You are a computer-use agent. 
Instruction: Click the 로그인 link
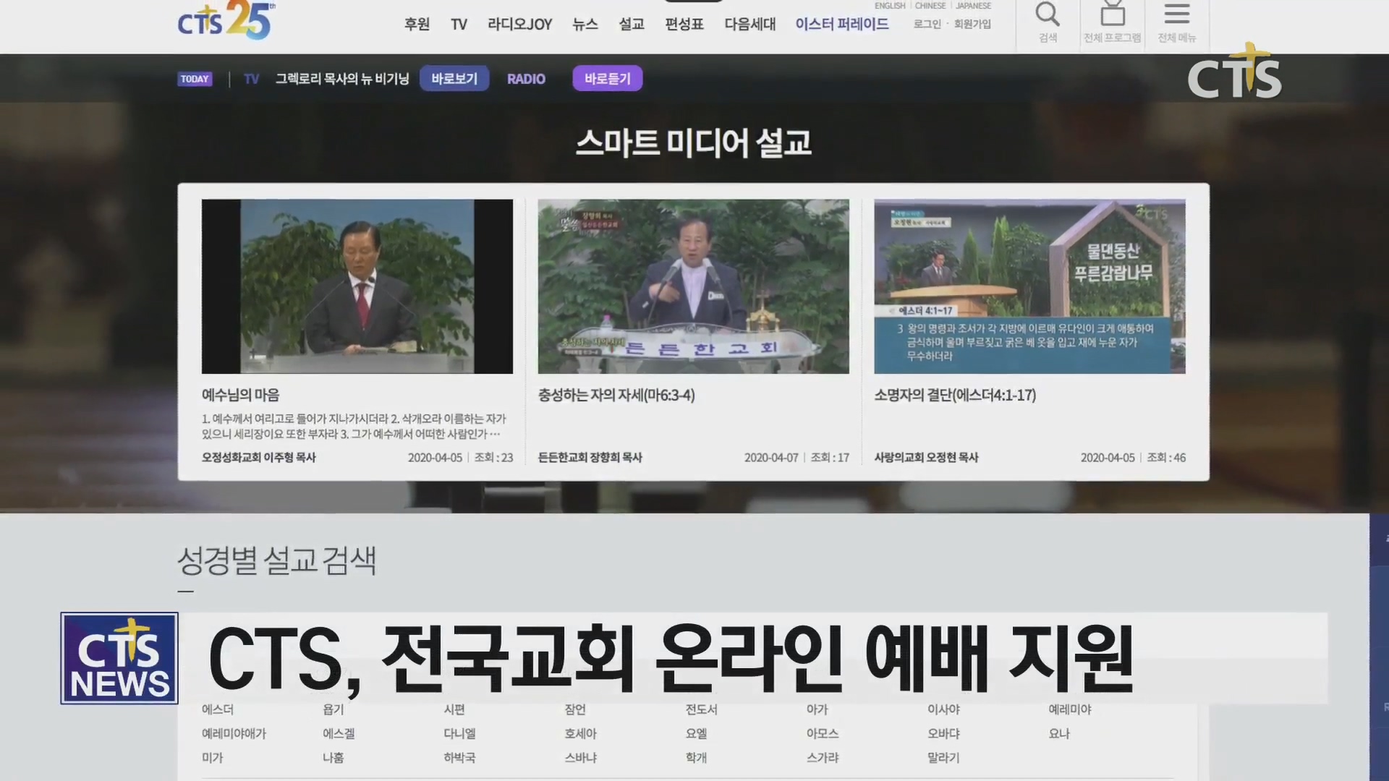pyautogui.click(x=927, y=24)
